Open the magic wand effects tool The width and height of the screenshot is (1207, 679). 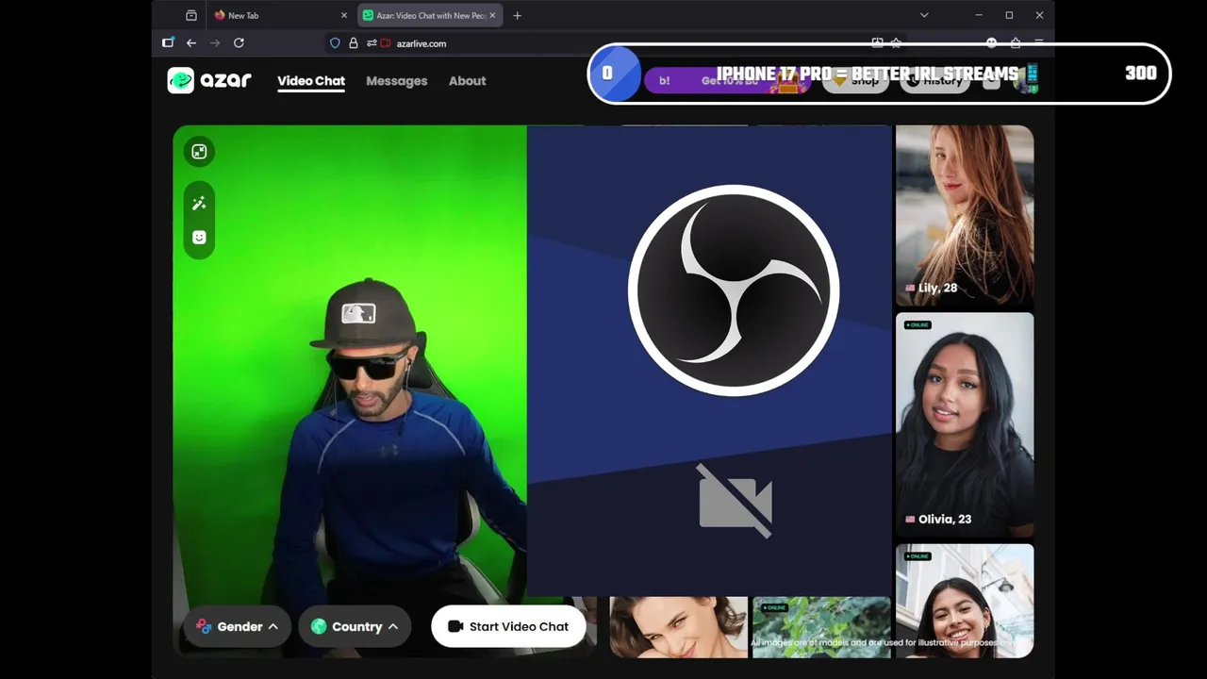coord(199,204)
